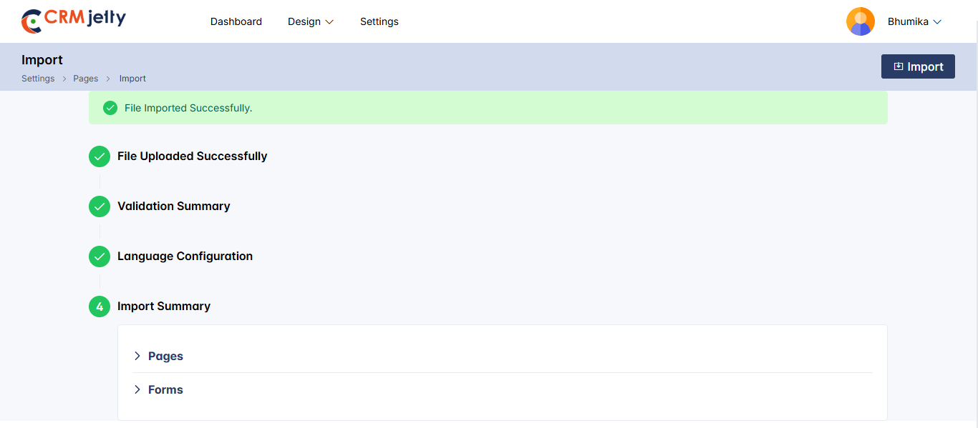Click the download icon inside Import button
The image size is (978, 428).
coord(899,66)
